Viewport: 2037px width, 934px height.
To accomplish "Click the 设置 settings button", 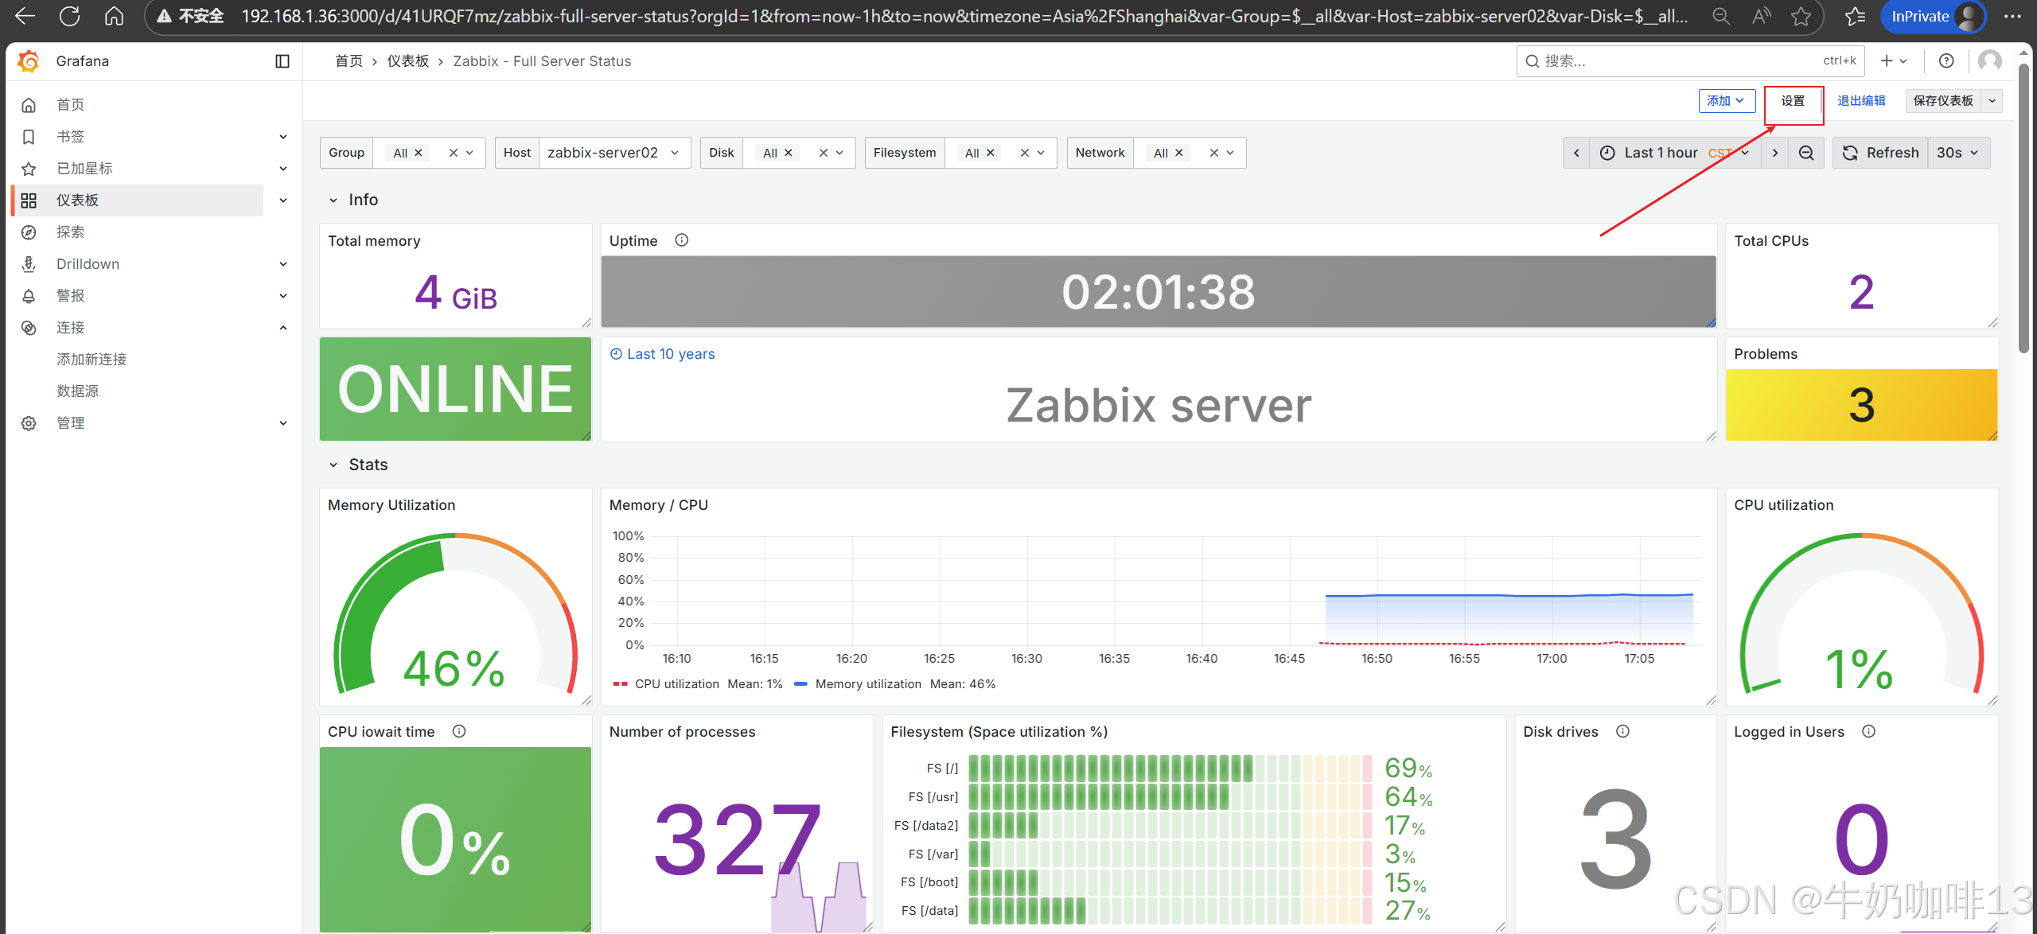I will [x=1793, y=101].
